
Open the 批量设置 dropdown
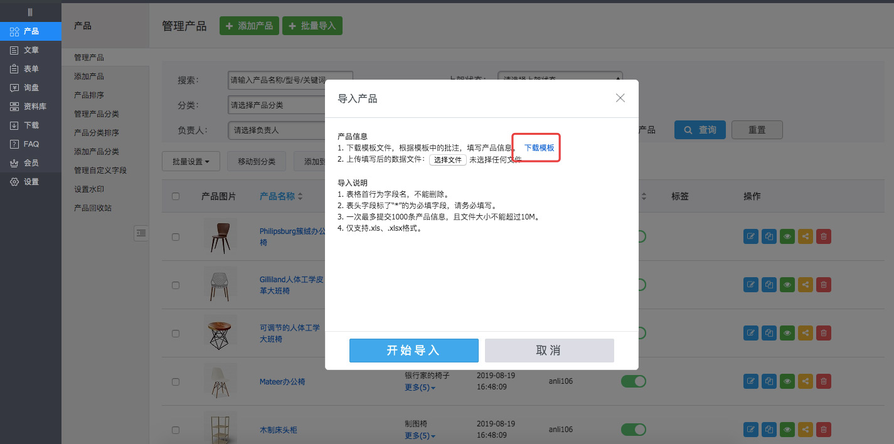click(x=191, y=162)
